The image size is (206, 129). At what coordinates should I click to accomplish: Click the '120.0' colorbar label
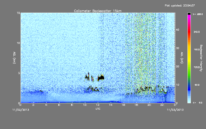pyautogui.click(x=197, y=67)
